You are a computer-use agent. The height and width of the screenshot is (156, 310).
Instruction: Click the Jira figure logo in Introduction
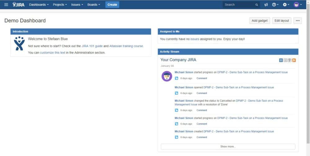[x=19, y=43]
